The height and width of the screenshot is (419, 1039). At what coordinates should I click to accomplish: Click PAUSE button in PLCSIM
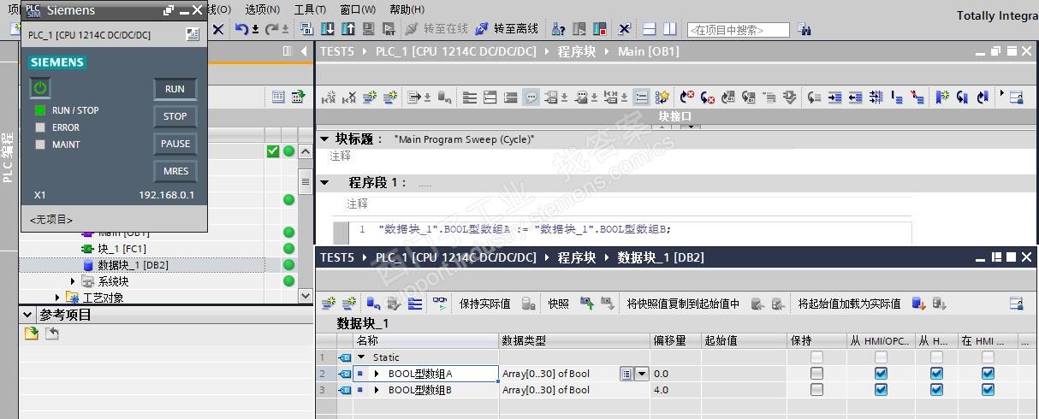click(x=175, y=144)
